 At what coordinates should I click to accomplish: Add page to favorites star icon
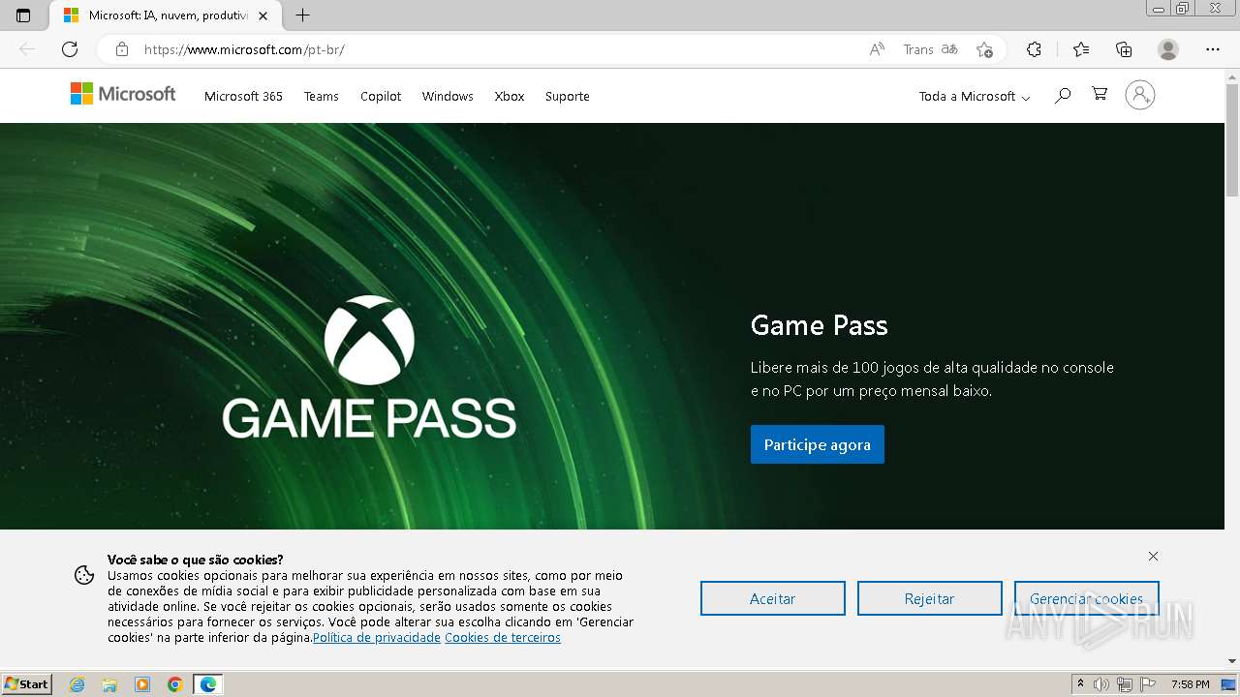985,49
